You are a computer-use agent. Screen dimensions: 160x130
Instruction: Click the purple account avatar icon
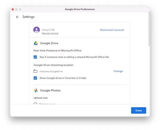(36, 30)
